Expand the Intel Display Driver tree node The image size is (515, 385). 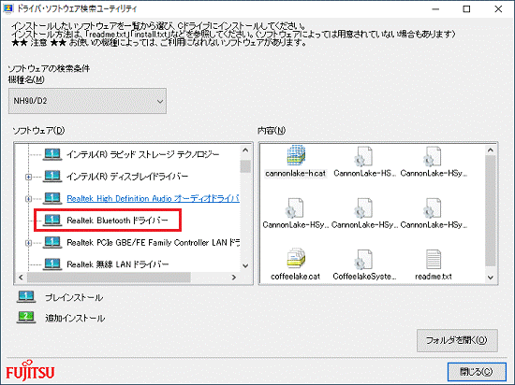click(29, 177)
